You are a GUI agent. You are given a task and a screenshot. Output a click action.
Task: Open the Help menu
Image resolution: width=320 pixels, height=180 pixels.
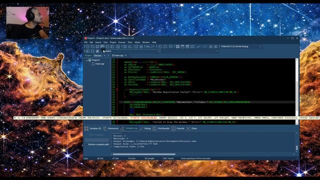tap(154, 42)
